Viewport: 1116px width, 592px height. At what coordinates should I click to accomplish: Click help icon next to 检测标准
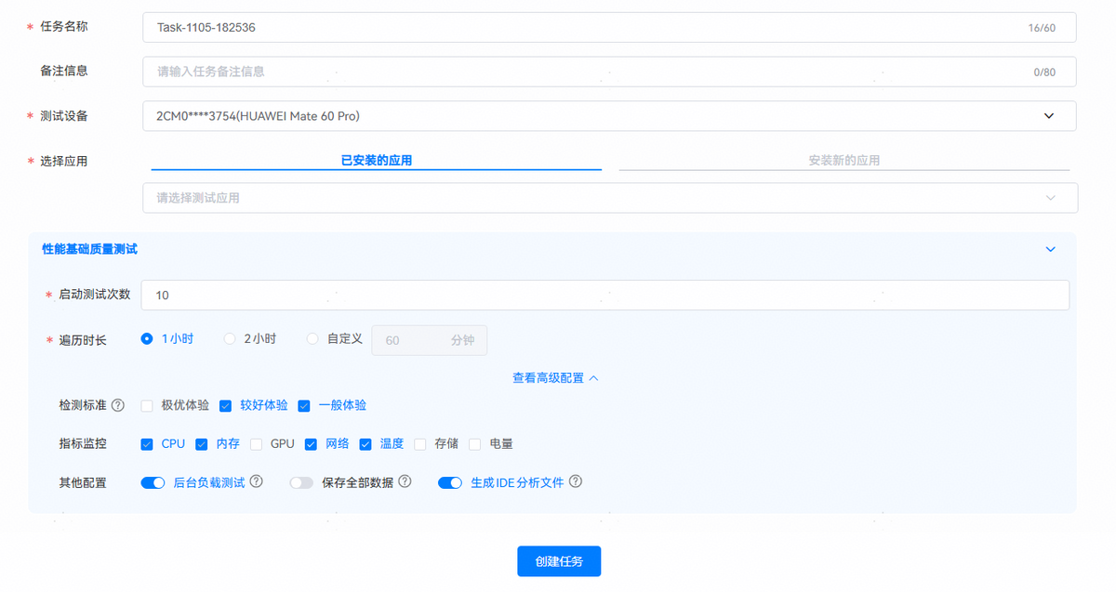pos(118,405)
